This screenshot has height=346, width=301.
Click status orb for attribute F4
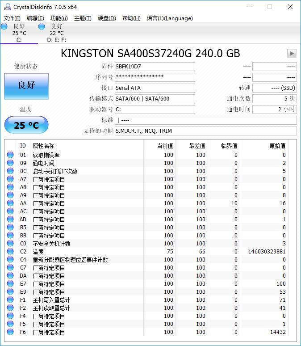(x=10, y=316)
